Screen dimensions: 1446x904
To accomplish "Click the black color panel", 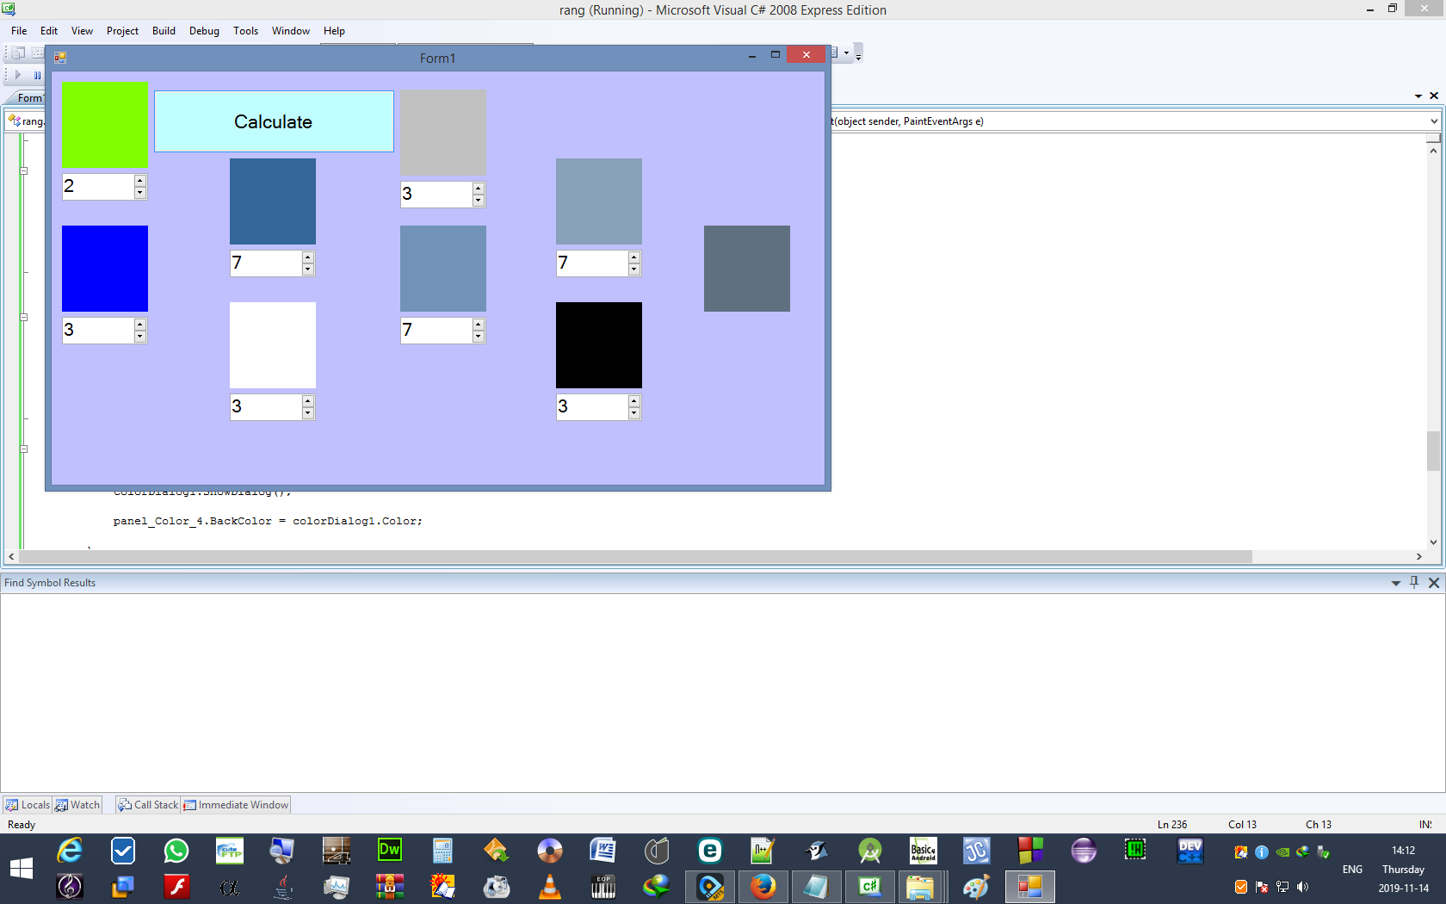I will coord(599,345).
